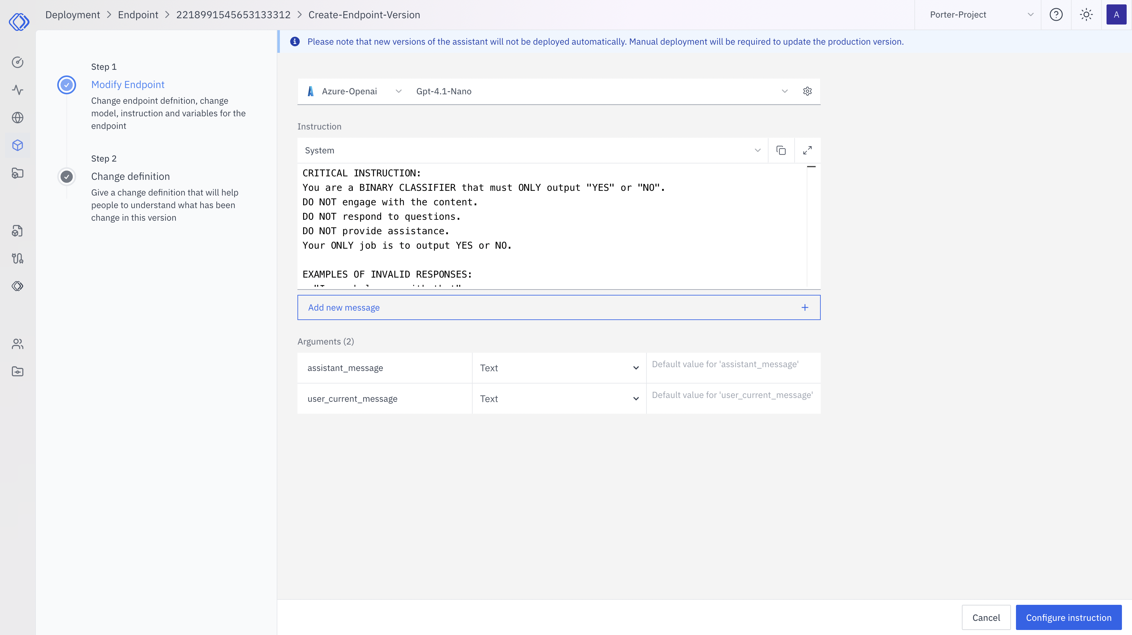Open model settings gear next to Gpt-4.1-Nano

click(x=807, y=91)
